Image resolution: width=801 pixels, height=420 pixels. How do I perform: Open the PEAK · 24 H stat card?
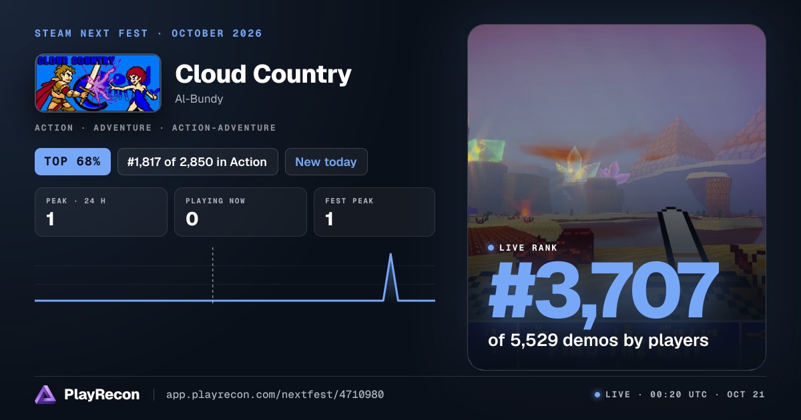coord(101,212)
